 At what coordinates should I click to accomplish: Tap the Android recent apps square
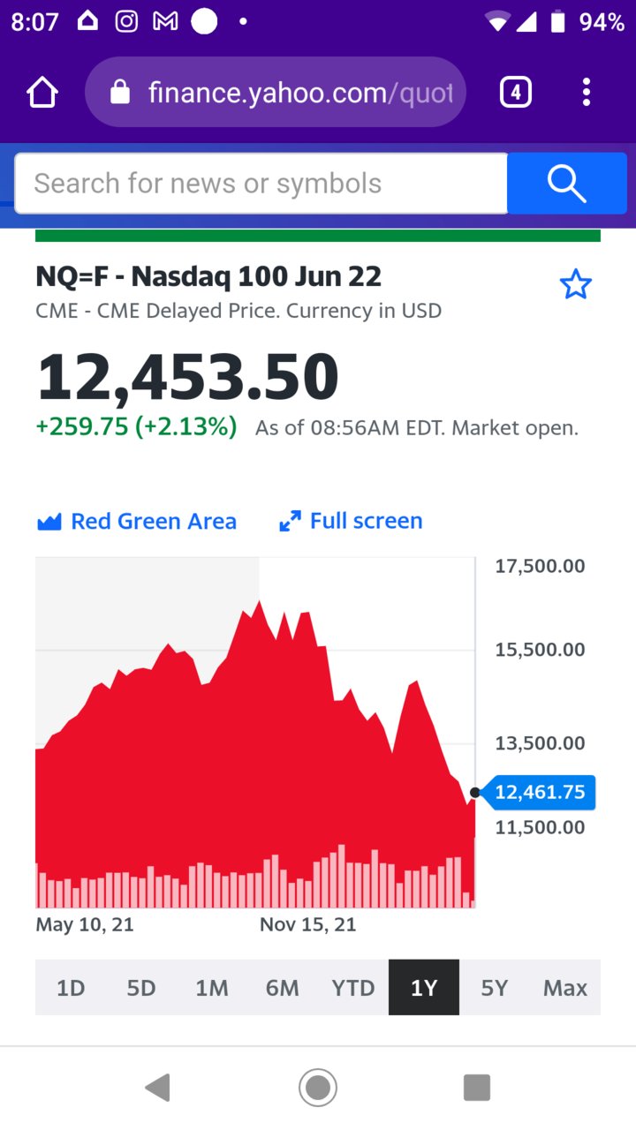pyautogui.click(x=477, y=1088)
